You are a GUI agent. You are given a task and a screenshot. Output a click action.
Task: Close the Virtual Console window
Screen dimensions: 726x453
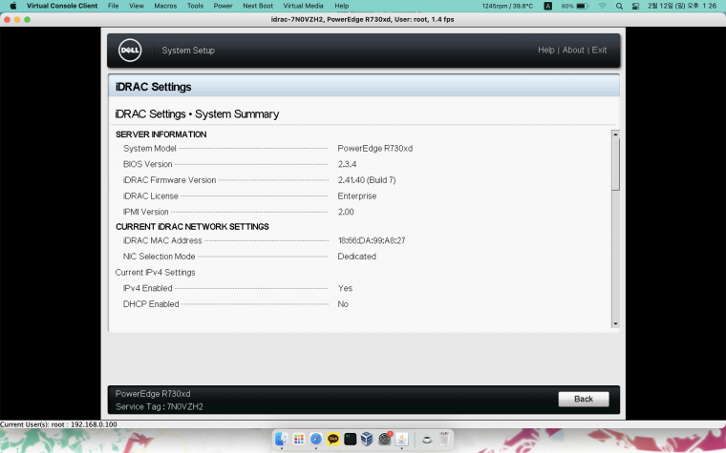(x=7, y=19)
